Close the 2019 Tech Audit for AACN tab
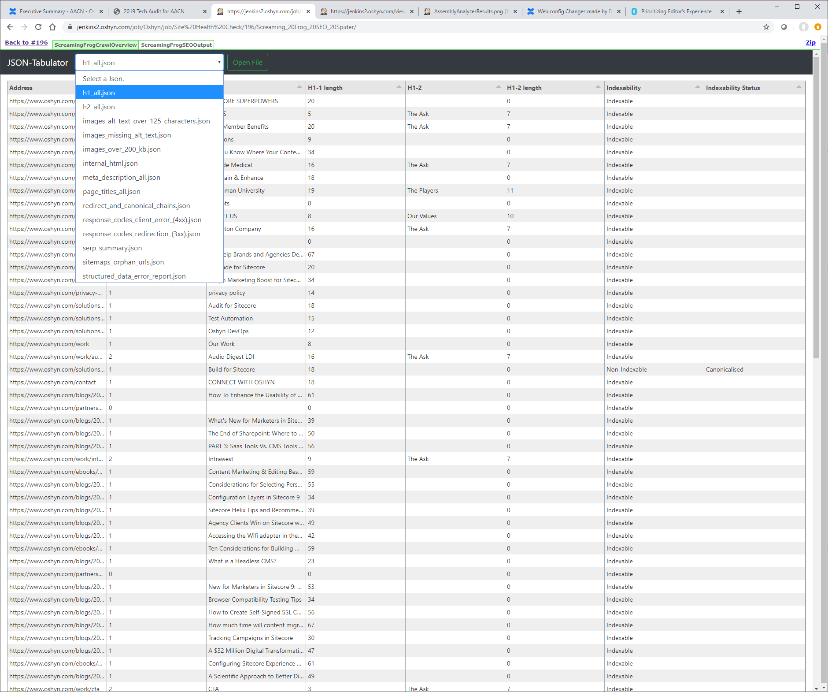The image size is (828, 692). tap(205, 11)
